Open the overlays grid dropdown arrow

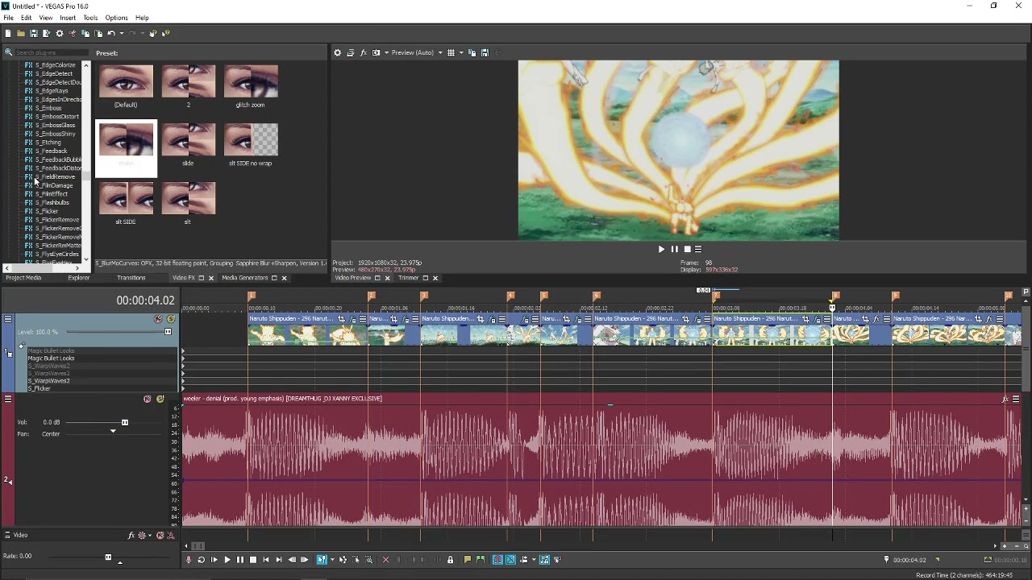pos(461,52)
